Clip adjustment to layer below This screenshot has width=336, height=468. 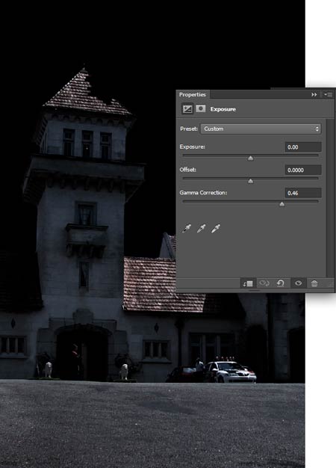[248, 283]
